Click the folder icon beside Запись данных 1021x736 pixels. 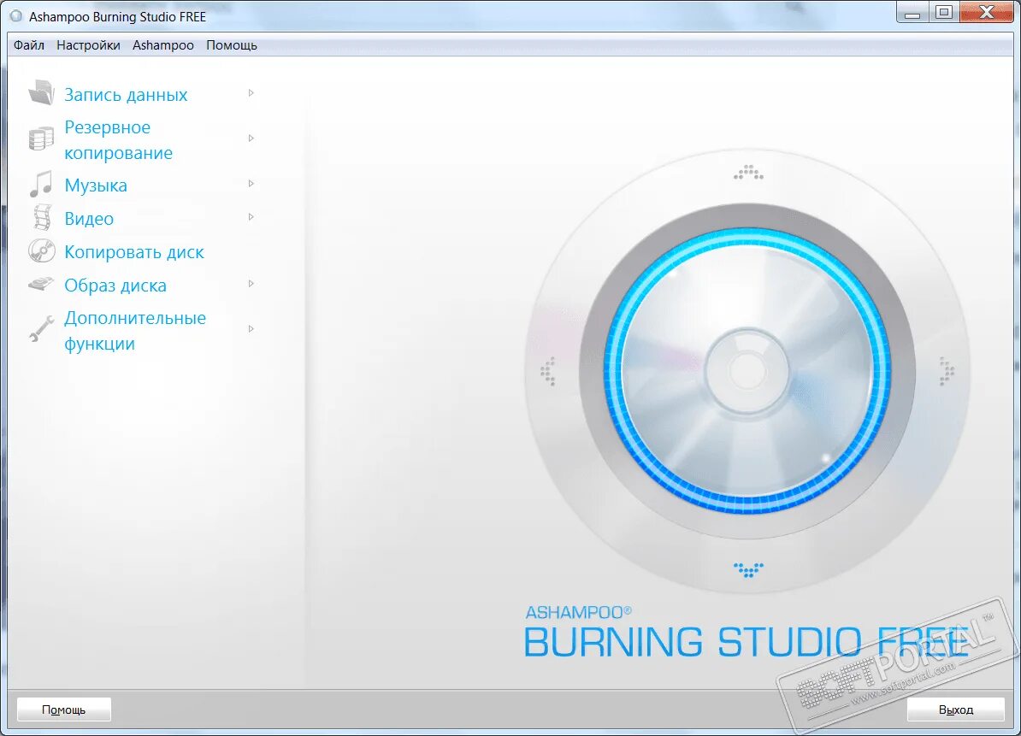tap(41, 92)
